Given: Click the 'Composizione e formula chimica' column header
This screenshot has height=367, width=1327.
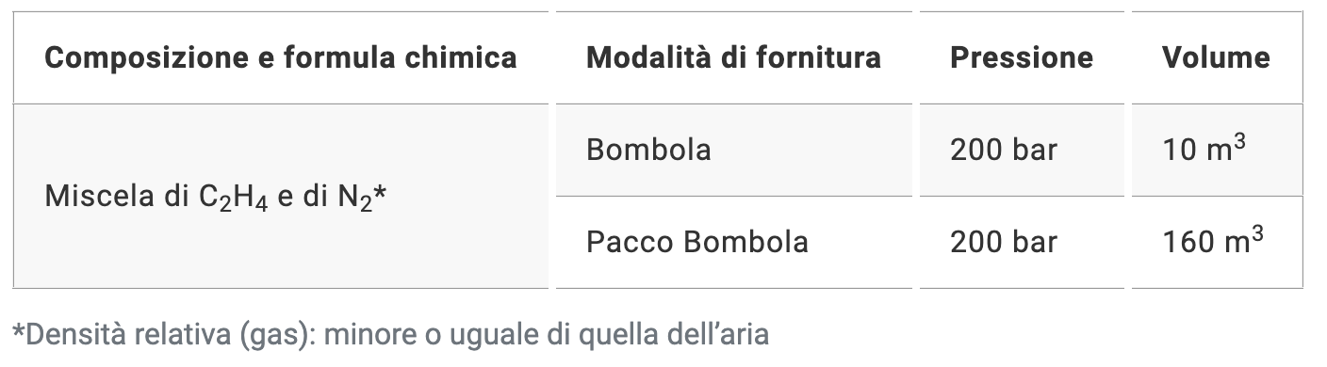Looking at the screenshot, I should point(281,57).
